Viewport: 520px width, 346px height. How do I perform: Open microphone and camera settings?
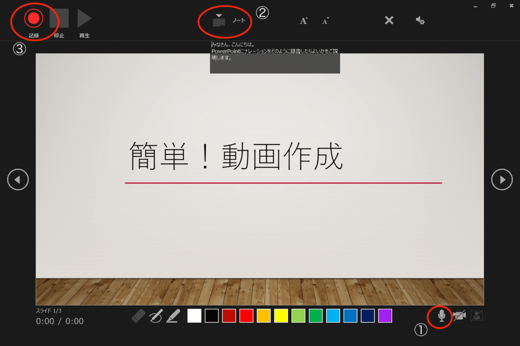420,20
